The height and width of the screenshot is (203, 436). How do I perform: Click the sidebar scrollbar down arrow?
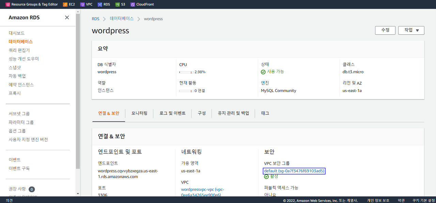pyautogui.click(x=78, y=193)
